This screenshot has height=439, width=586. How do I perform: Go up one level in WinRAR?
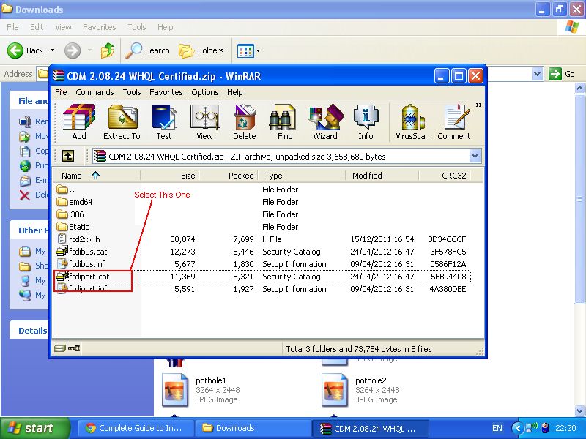[x=67, y=156]
